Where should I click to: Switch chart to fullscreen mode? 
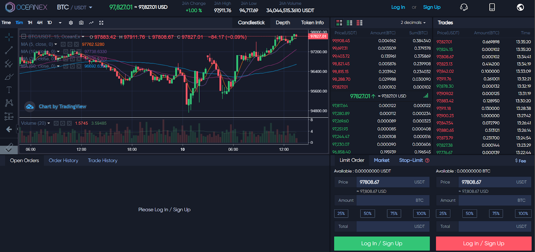[101, 23]
